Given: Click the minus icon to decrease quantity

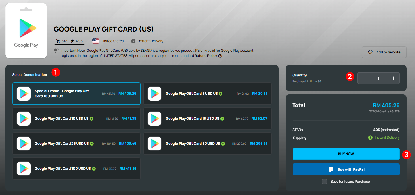Looking at the screenshot, I should (x=363, y=78).
